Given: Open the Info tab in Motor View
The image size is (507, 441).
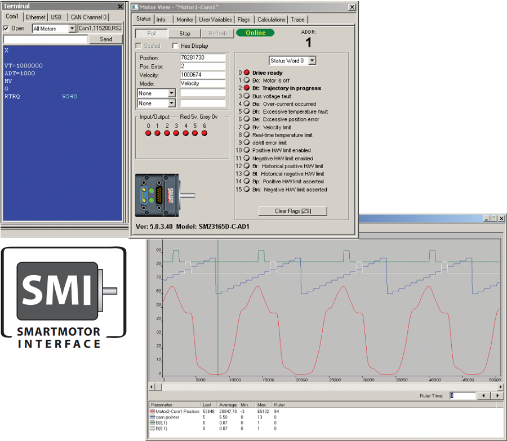Looking at the screenshot, I should click(161, 20).
